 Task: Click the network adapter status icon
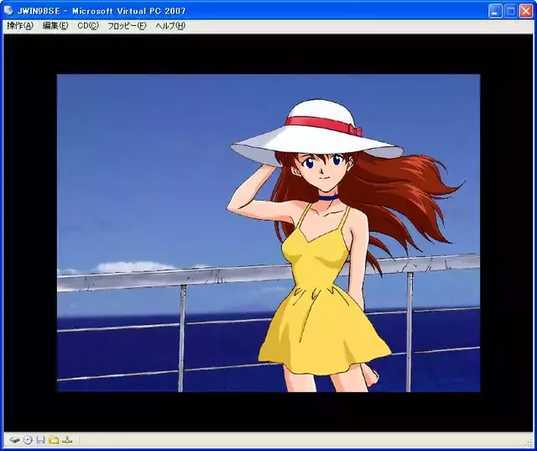[67, 440]
